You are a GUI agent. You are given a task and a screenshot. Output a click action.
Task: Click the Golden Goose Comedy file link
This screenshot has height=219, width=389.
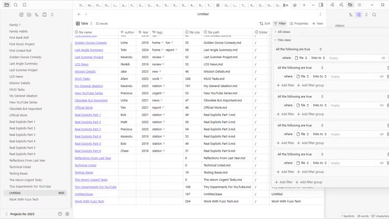coord(91,43)
